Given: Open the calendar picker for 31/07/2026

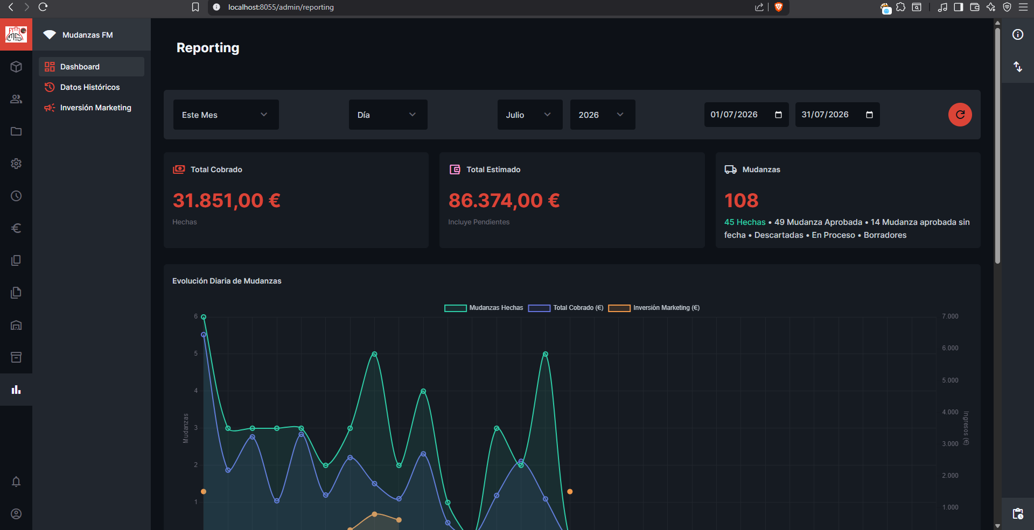Looking at the screenshot, I should point(869,115).
